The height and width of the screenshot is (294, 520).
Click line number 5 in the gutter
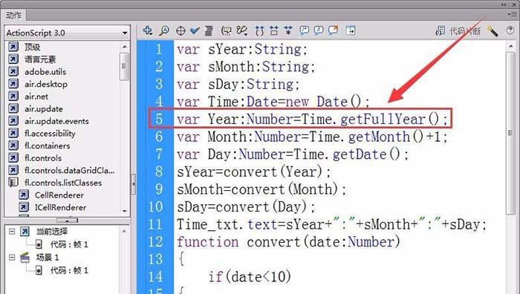[x=159, y=119]
